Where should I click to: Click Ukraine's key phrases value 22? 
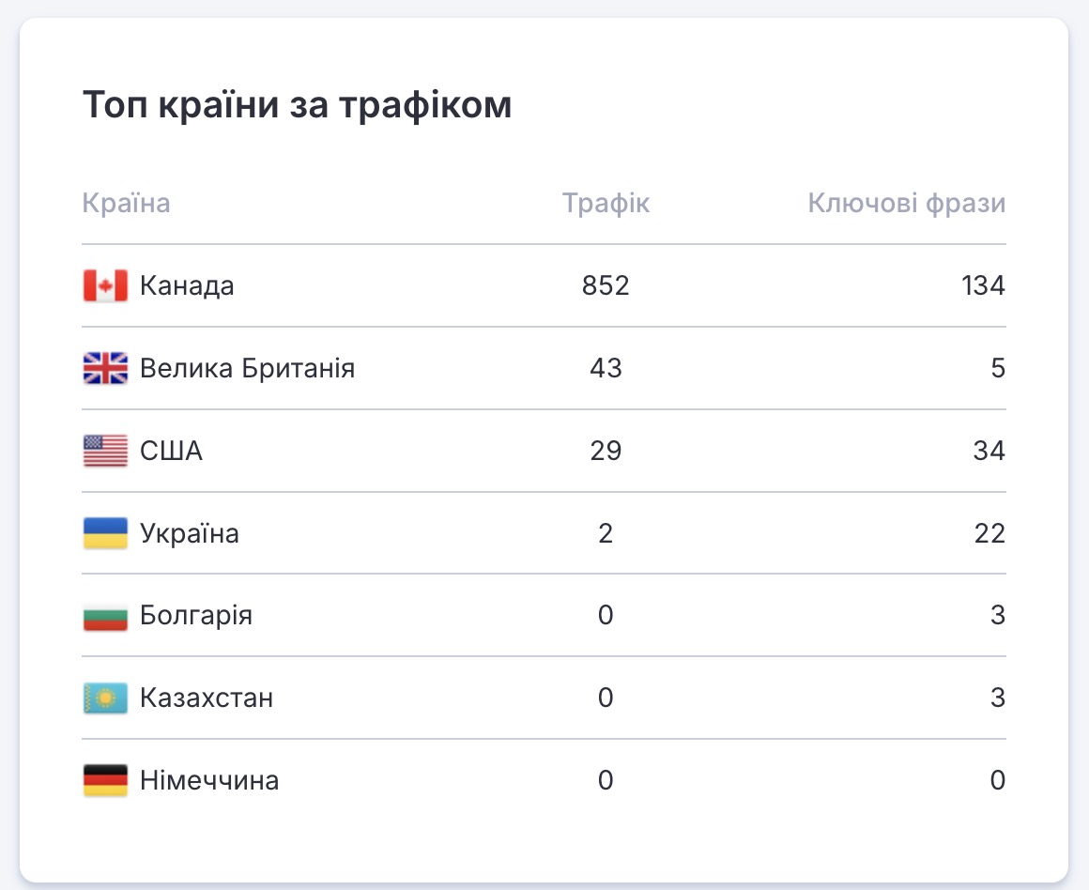tap(989, 533)
